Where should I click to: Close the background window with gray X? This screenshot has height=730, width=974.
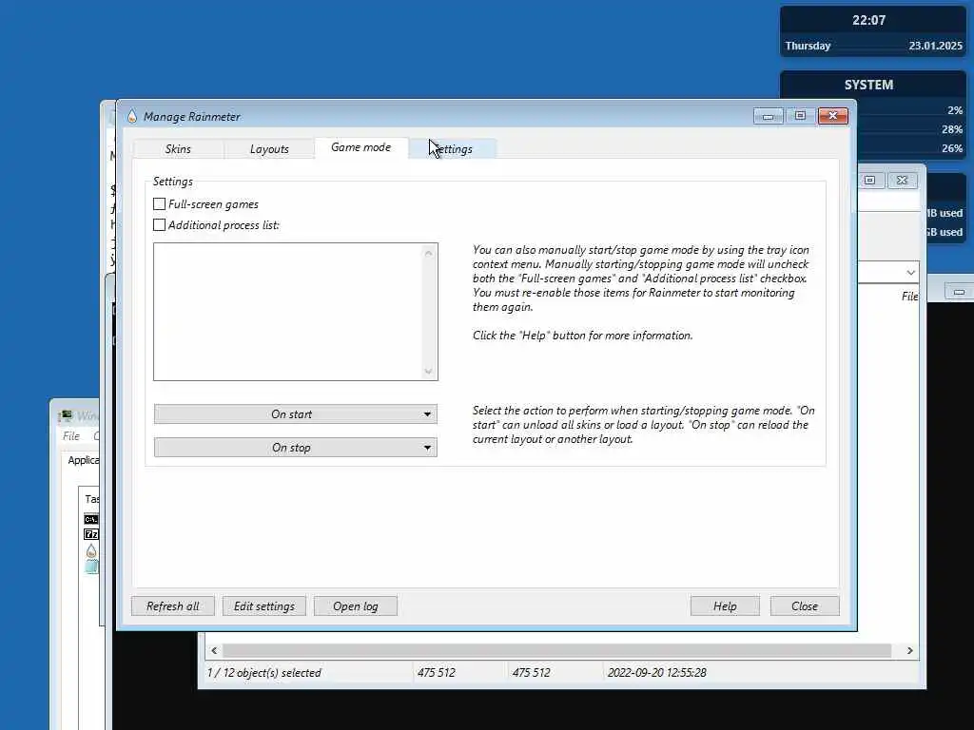(x=902, y=180)
